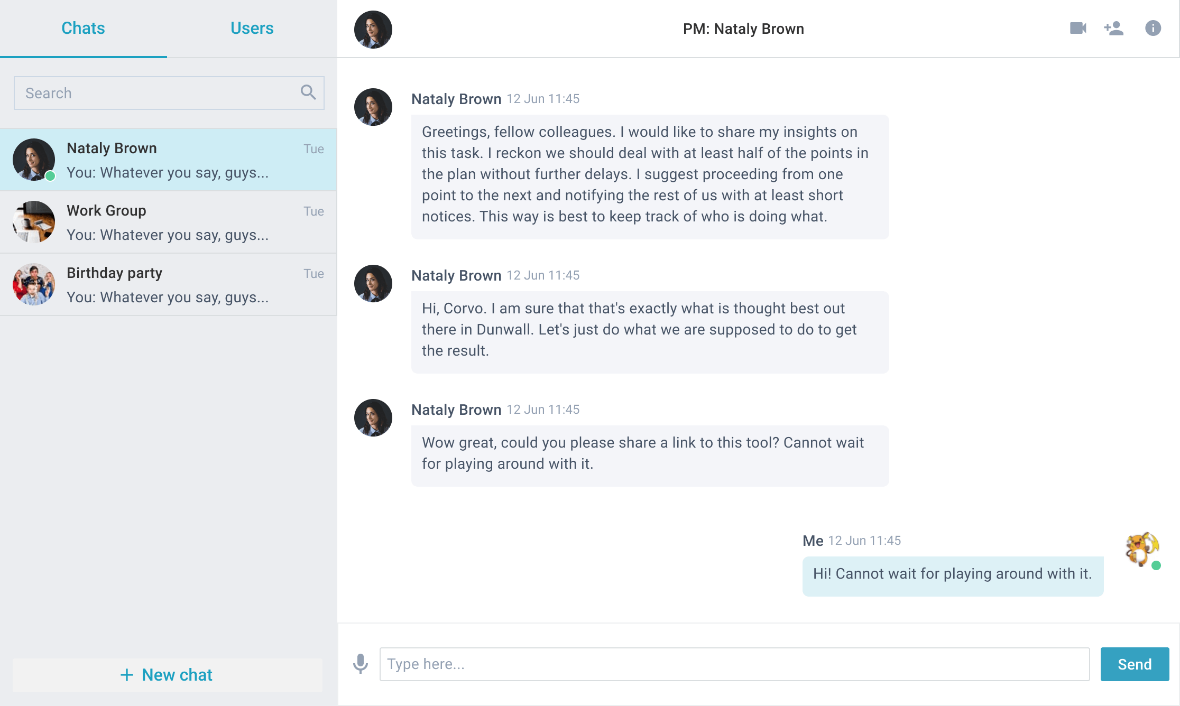The width and height of the screenshot is (1180, 706).
Task: Click the microphone voice message icon
Action: coord(361,664)
